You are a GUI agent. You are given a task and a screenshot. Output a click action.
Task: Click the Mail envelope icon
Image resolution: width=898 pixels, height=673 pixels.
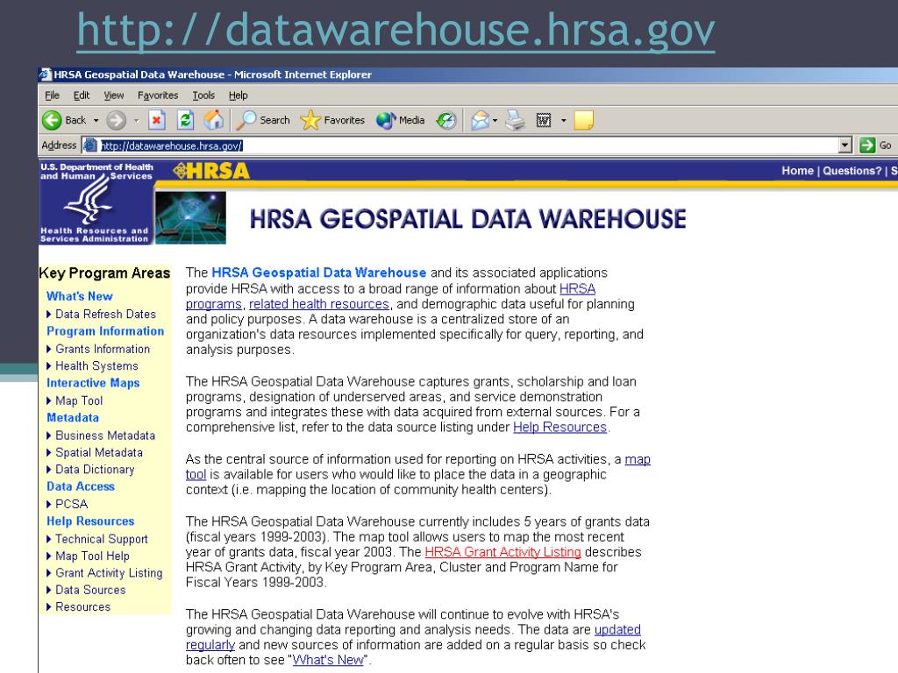pos(480,120)
